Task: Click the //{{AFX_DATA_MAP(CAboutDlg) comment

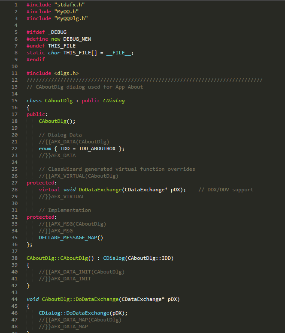Action: pyautogui.click(x=80, y=320)
